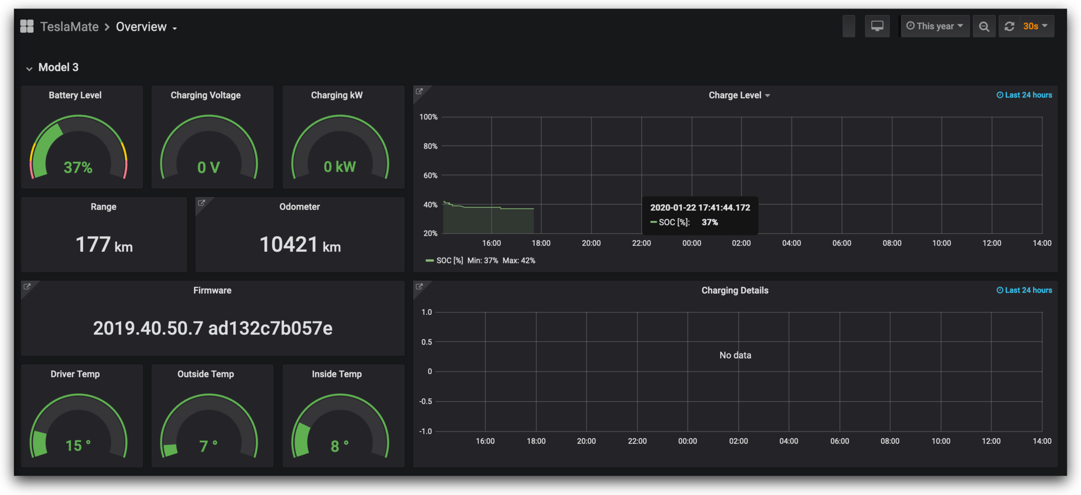Open the Charge Level panel link icon
The image size is (1081, 495).
point(420,92)
